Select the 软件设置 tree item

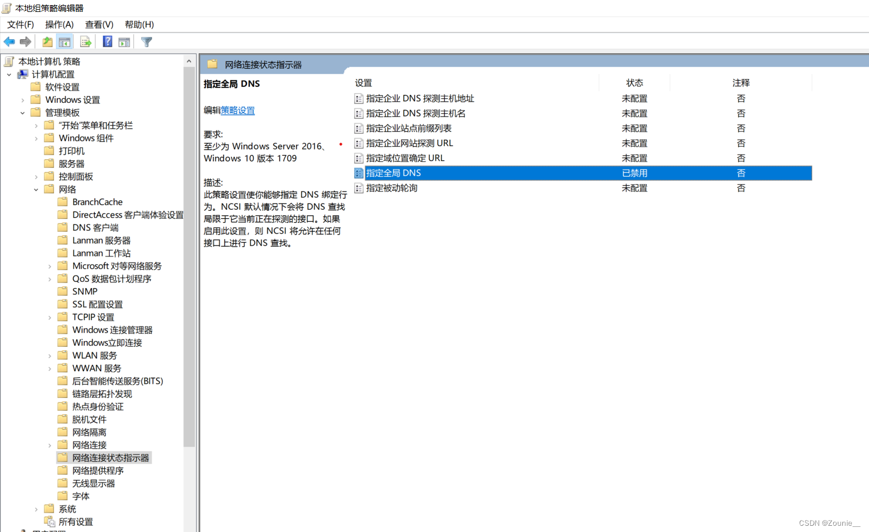[x=62, y=87]
